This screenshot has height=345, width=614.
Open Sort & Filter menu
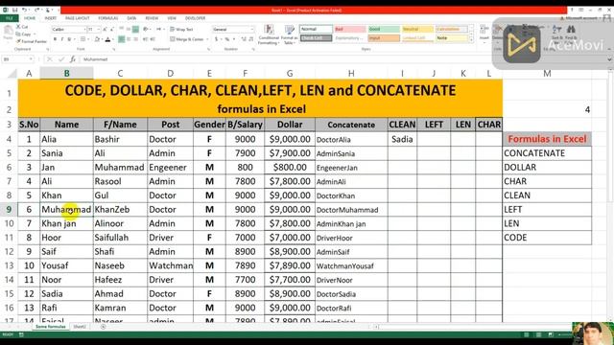556,34
